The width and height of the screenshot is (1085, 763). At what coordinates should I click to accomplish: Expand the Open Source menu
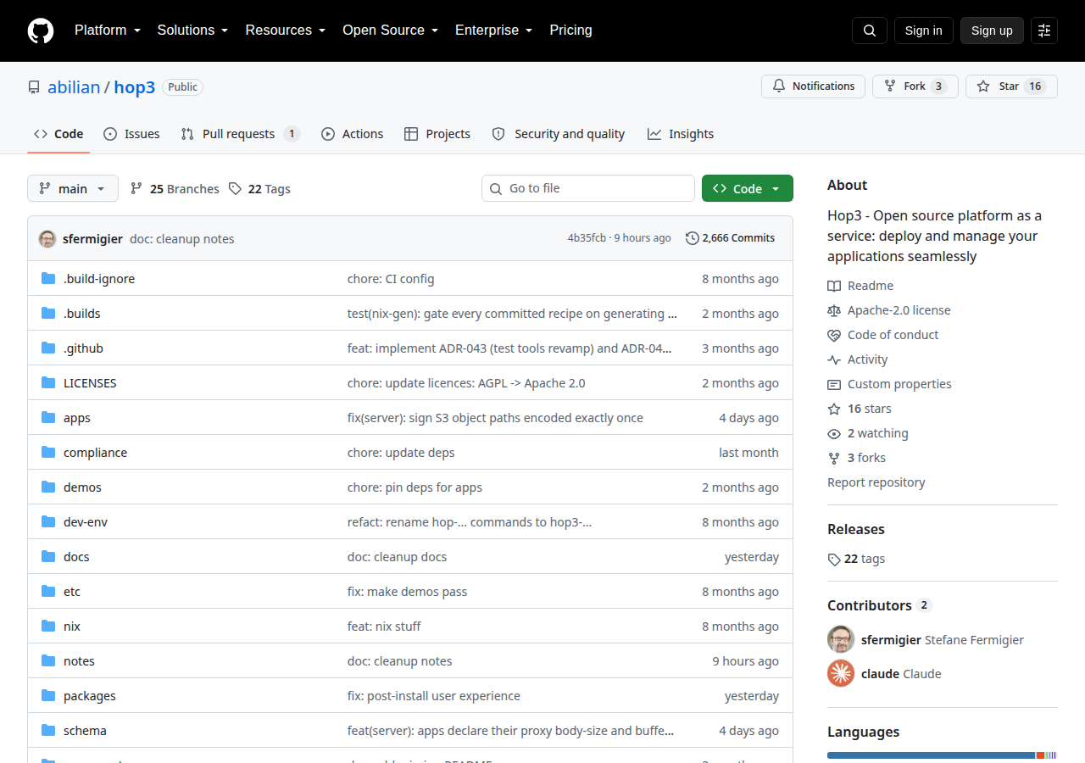tap(391, 31)
